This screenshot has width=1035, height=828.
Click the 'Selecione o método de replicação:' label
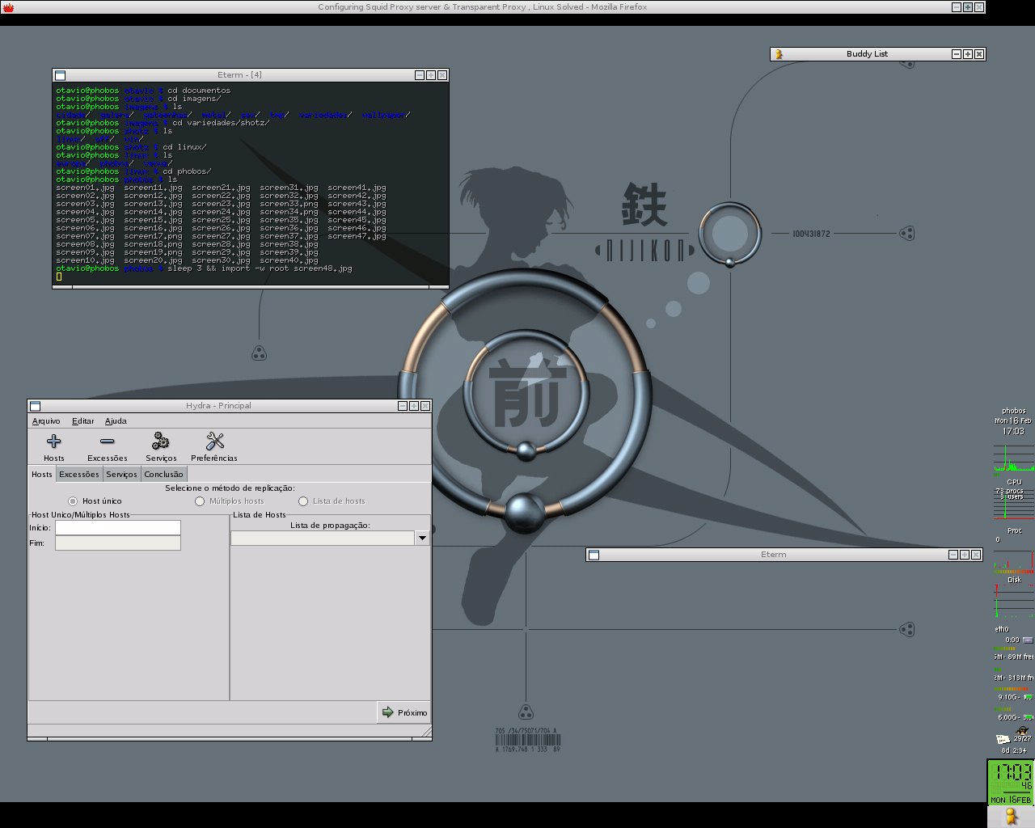pos(230,488)
